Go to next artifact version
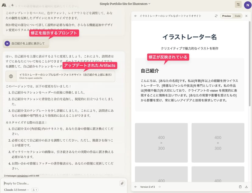Screen dimensions: 252x193 pyautogui.click(x=159, y=187)
